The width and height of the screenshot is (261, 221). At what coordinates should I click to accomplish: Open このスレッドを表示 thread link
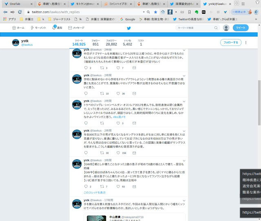(95, 193)
